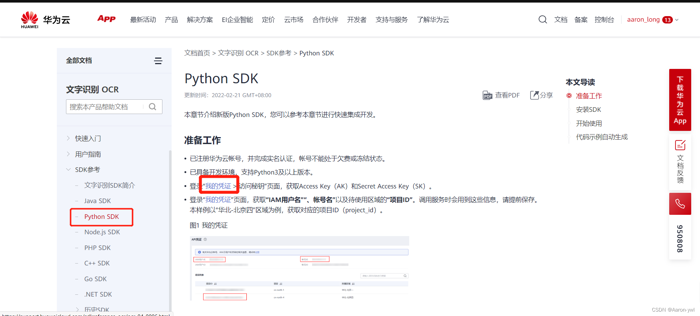The width and height of the screenshot is (700, 316).
Task: Open the 合作伙伴 menu item
Action: pos(325,20)
